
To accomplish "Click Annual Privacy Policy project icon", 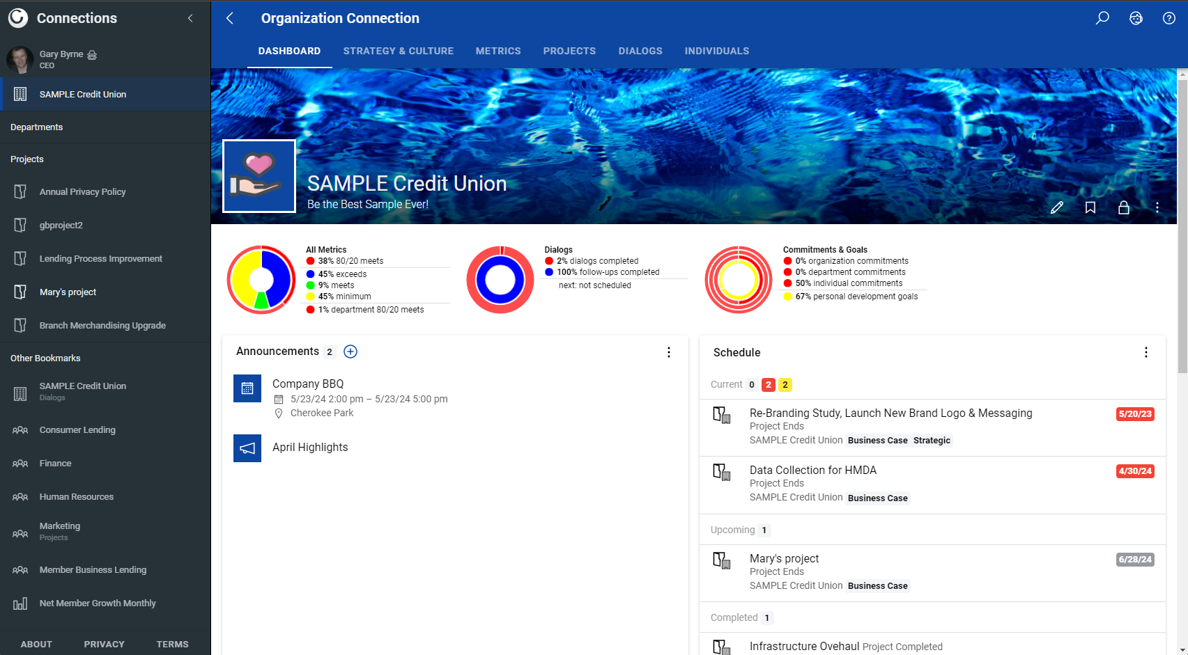I will 20,191.
